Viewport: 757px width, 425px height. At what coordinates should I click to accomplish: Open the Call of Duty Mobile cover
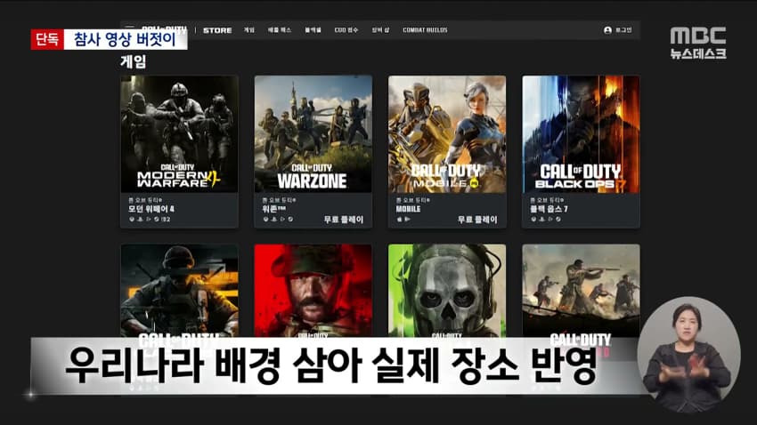click(x=447, y=134)
